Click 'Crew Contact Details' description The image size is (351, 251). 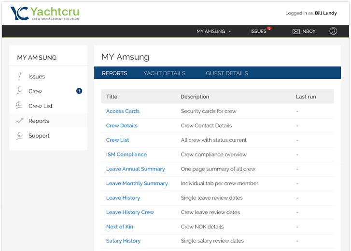(206, 125)
